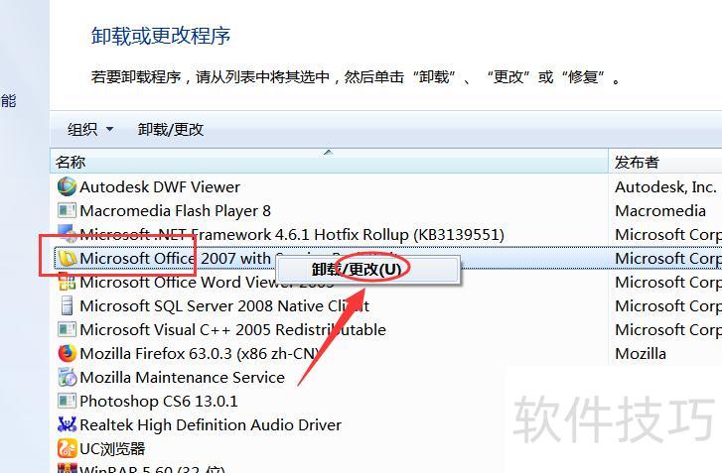Click publisher Macromedia cell
Screen dimensions: 722x473
660,211
